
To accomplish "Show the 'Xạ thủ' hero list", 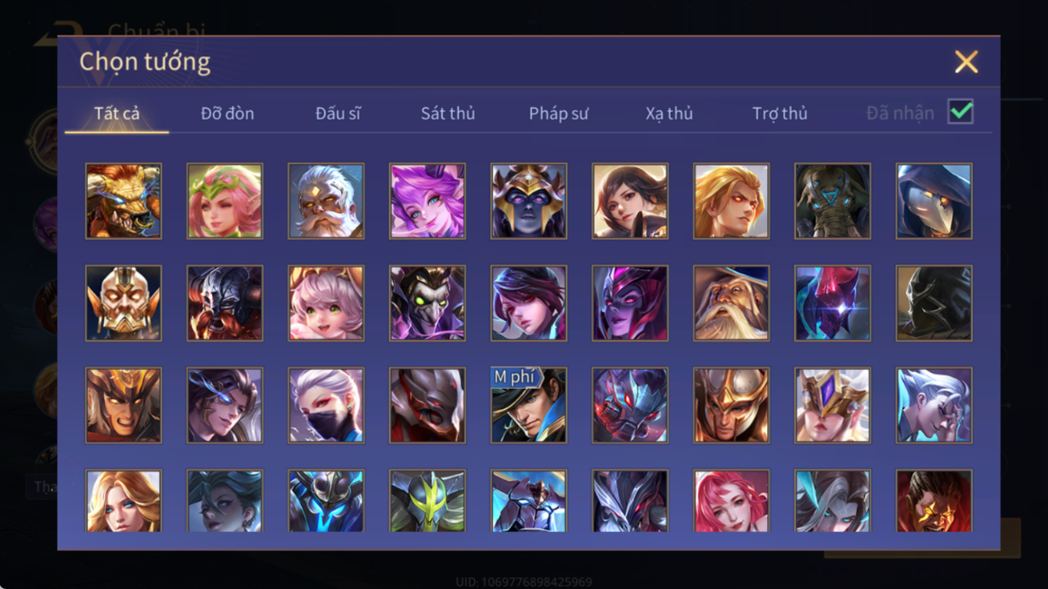I will click(669, 113).
